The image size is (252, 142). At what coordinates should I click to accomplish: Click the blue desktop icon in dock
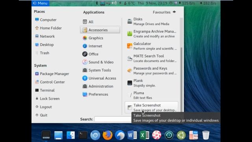[x=58, y=135]
